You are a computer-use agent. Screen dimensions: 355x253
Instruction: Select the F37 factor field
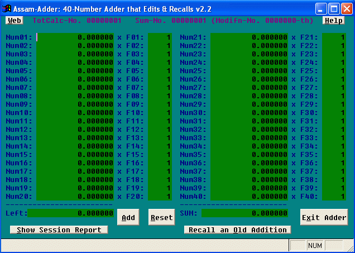click(334, 171)
